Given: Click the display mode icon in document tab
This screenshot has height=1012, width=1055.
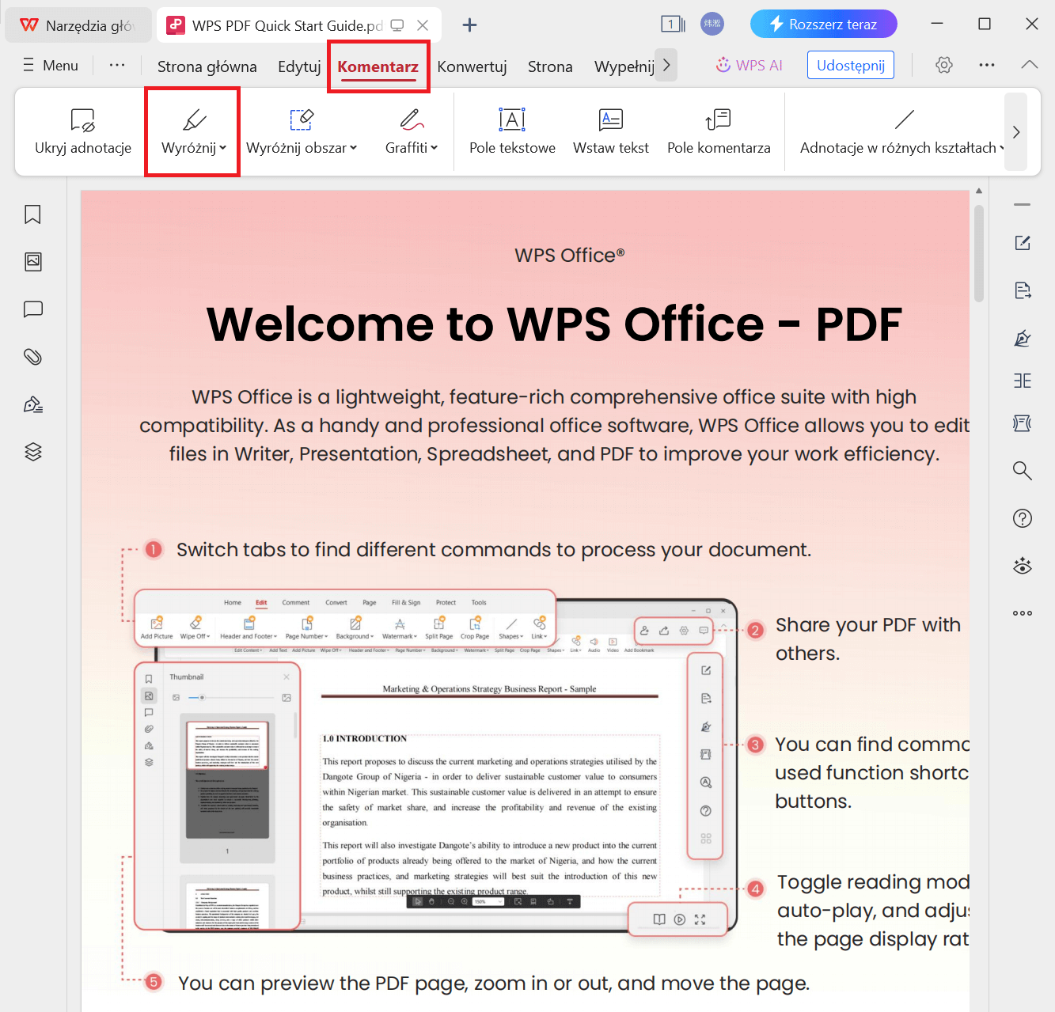Looking at the screenshot, I should tap(397, 25).
